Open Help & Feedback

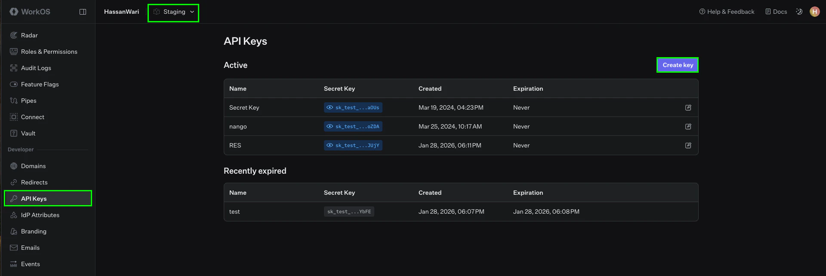pyautogui.click(x=727, y=12)
